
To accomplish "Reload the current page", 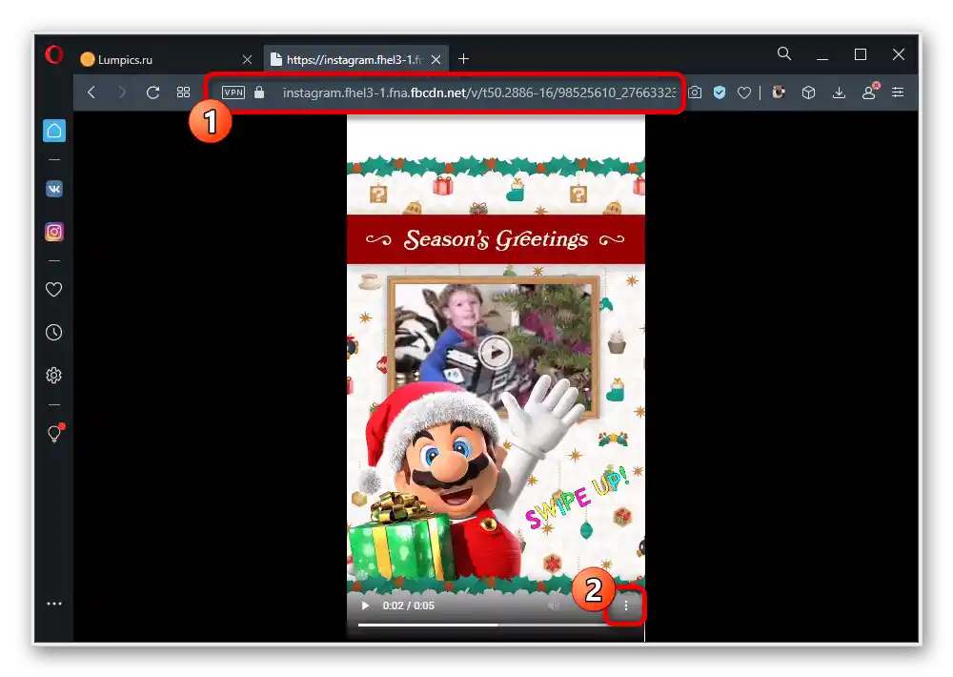I will pos(152,92).
